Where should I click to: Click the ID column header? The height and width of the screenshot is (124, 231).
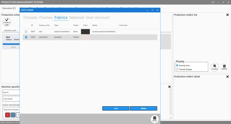point(32,25)
